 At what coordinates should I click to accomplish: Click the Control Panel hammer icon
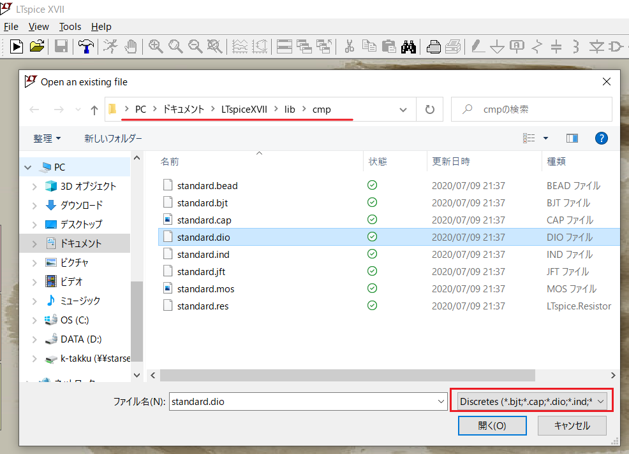click(85, 46)
